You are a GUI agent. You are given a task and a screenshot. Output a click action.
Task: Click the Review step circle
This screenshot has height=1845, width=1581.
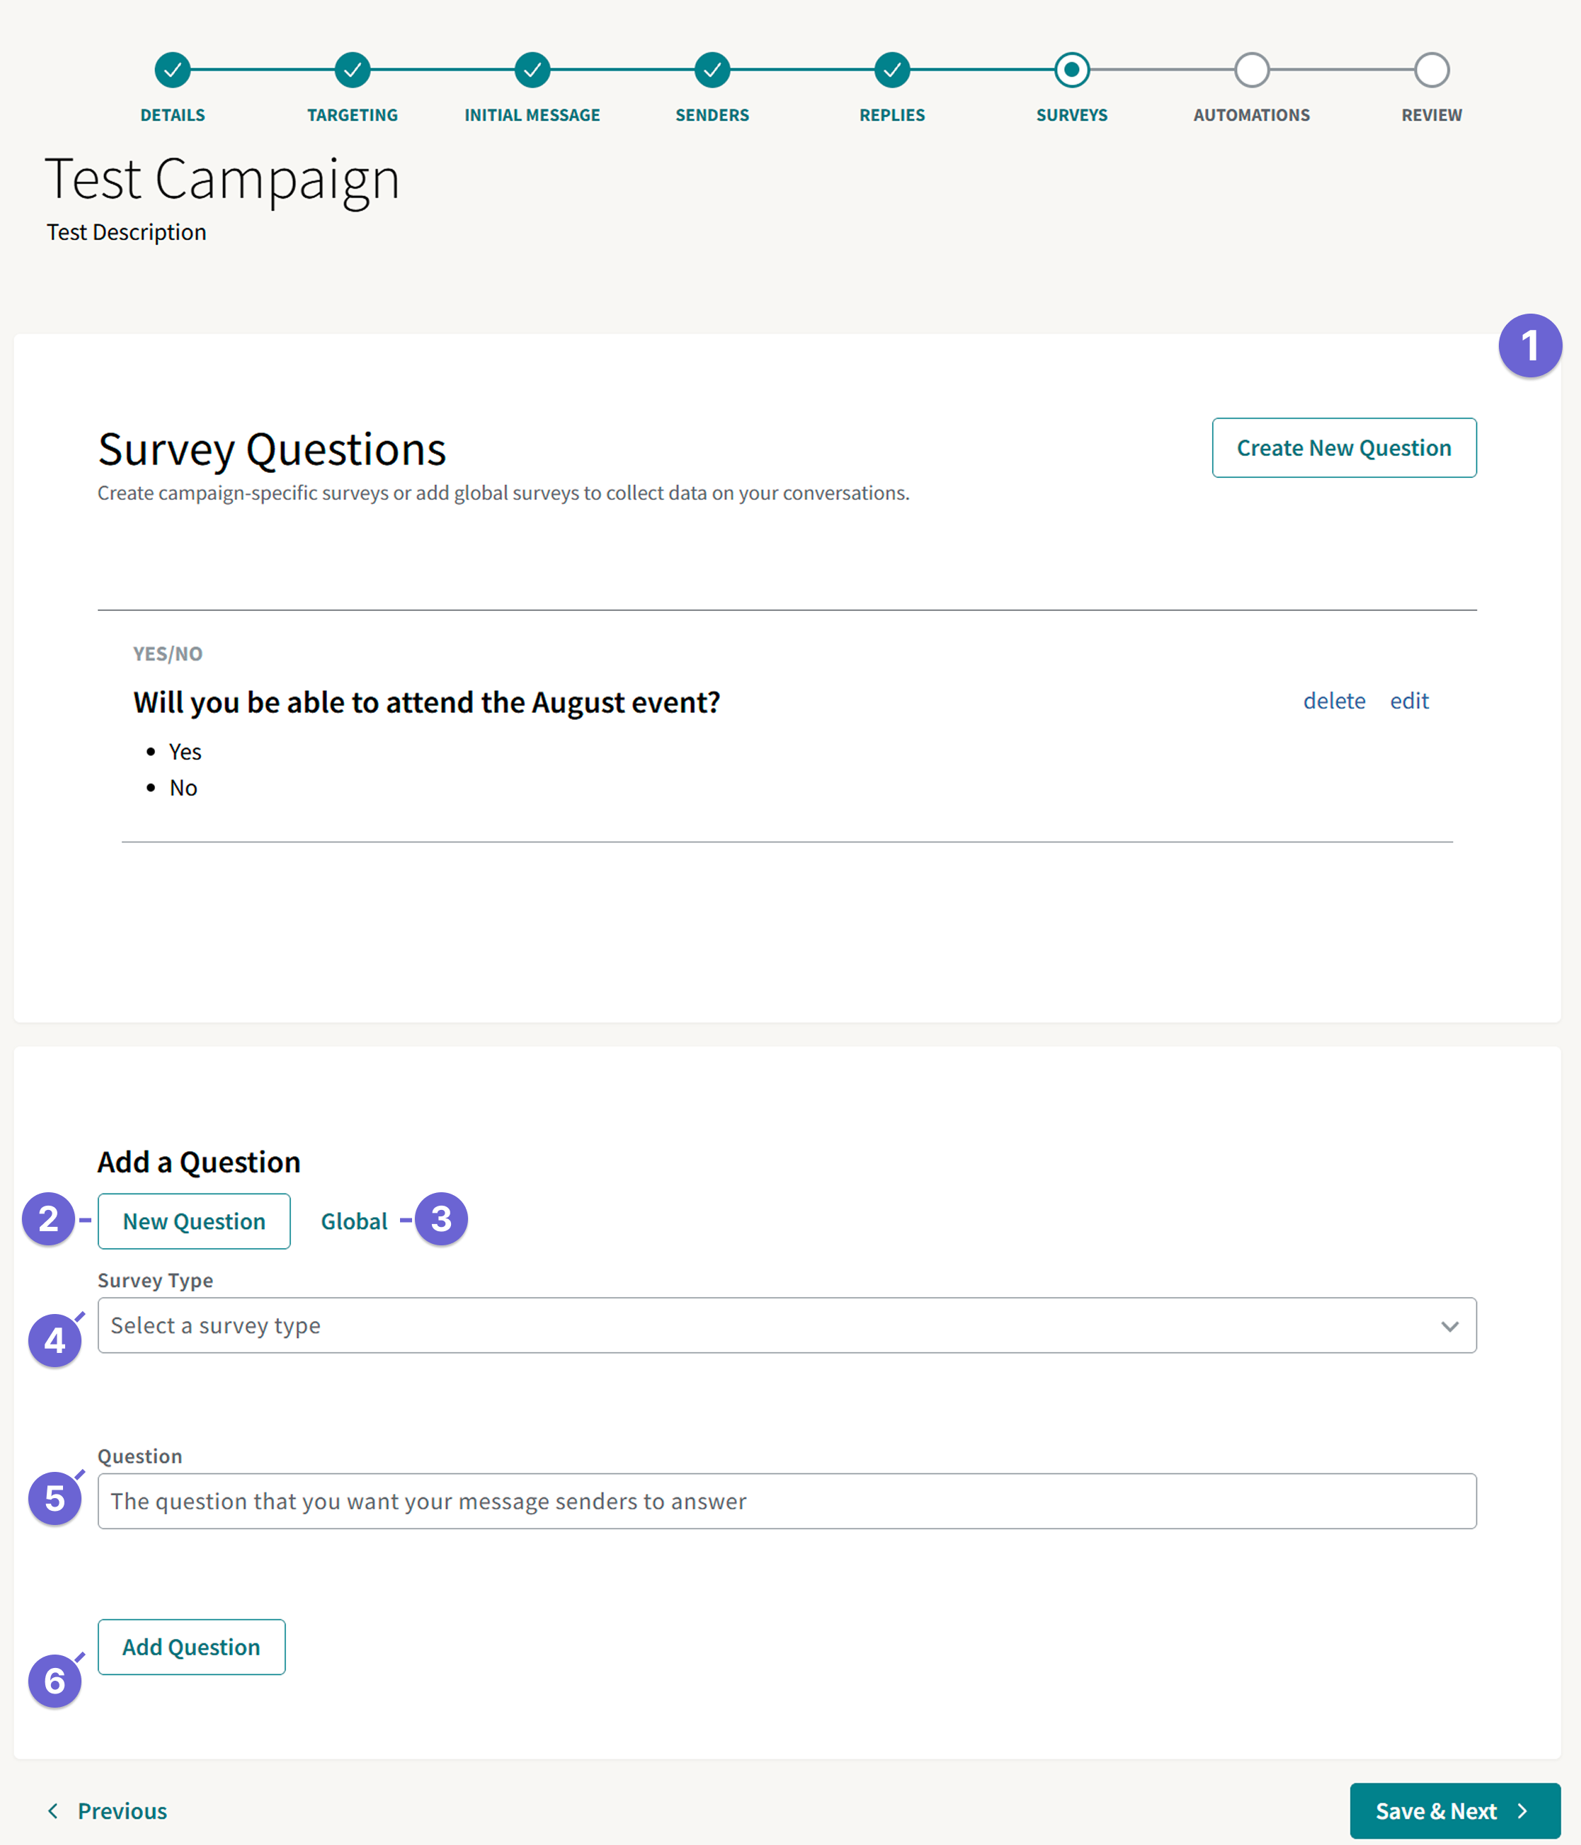pyautogui.click(x=1432, y=69)
